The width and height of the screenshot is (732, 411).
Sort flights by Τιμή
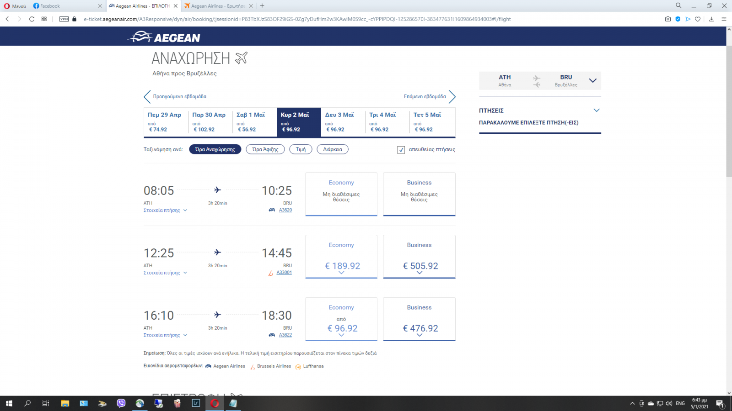(301, 149)
